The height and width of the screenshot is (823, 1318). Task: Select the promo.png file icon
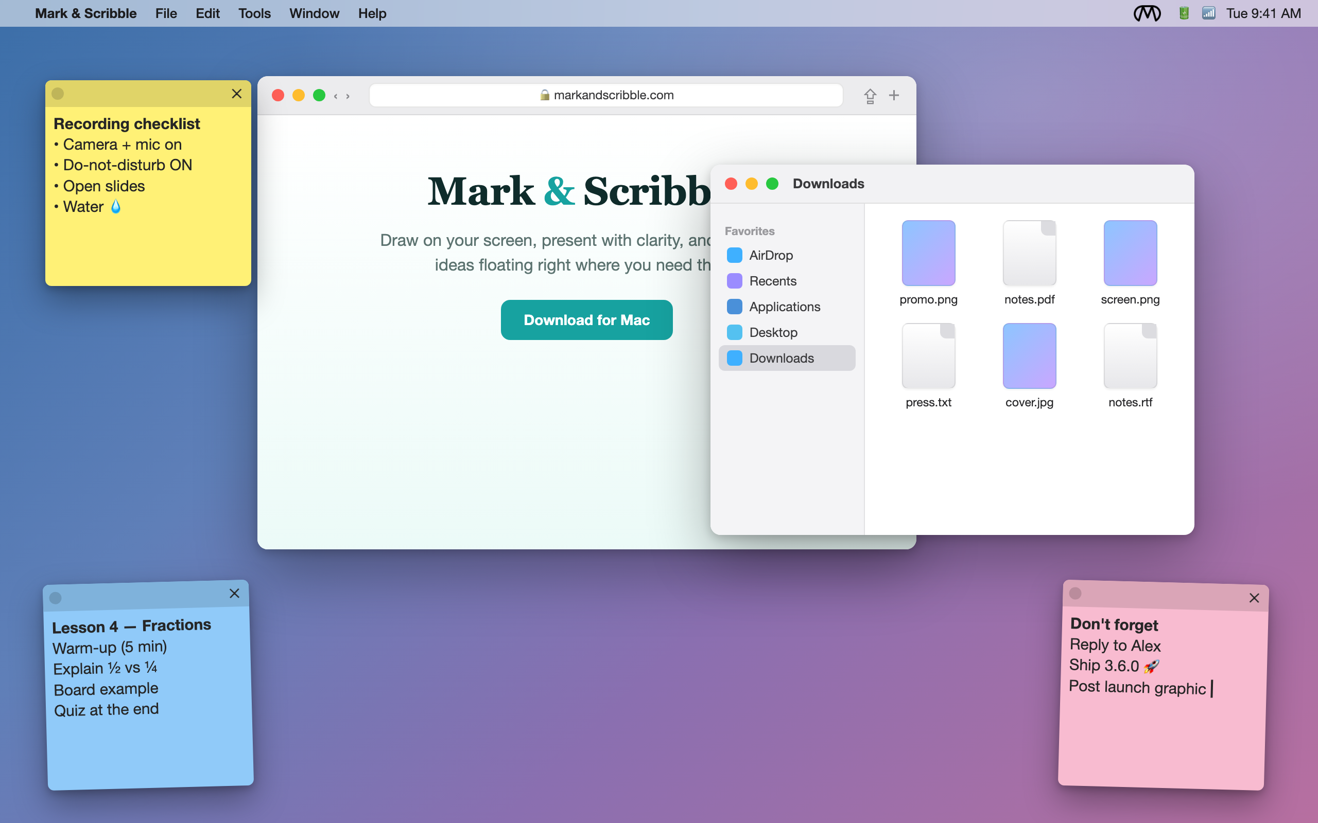point(929,253)
